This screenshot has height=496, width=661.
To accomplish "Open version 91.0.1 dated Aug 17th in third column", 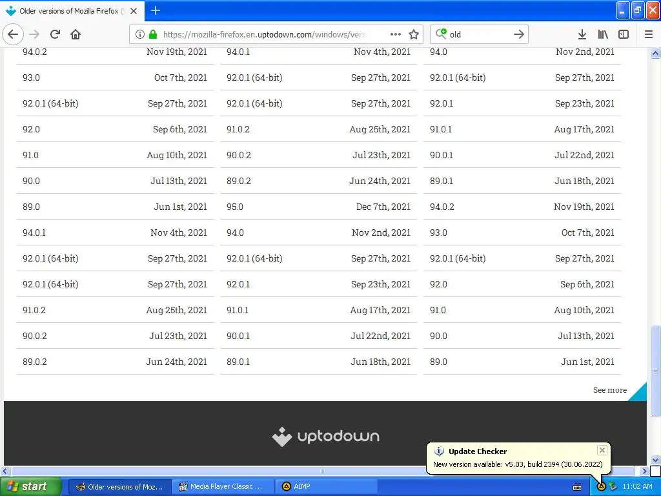I will tap(522, 129).
